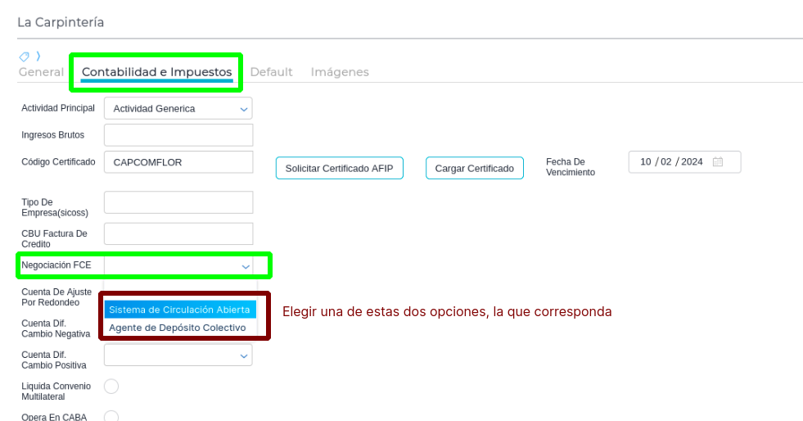
Task: Click the Actividad Principal label
Action: click(58, 108)
